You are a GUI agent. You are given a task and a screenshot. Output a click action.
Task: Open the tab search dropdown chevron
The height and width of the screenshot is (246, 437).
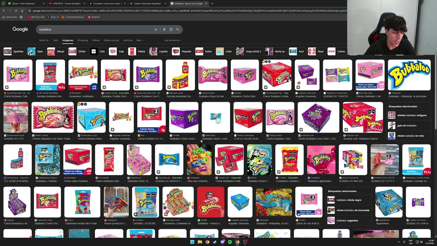[3, 3]
